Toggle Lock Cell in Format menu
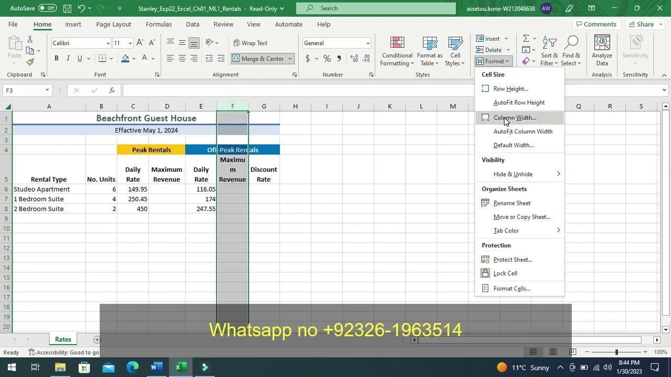 coord(505,273)
